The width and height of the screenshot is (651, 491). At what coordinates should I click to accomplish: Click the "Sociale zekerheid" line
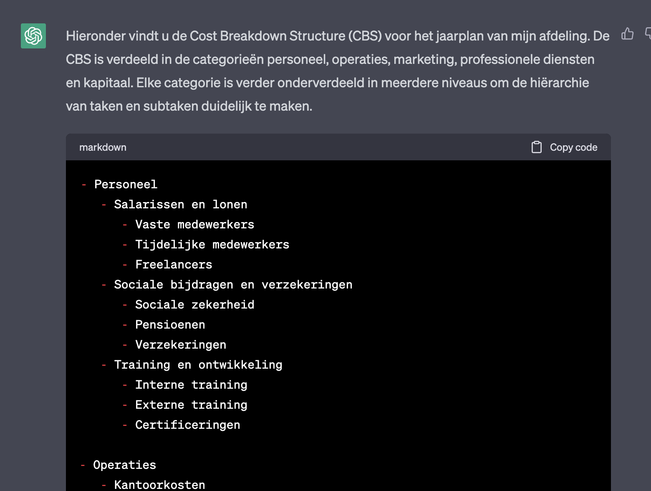[x=194, y=305]
